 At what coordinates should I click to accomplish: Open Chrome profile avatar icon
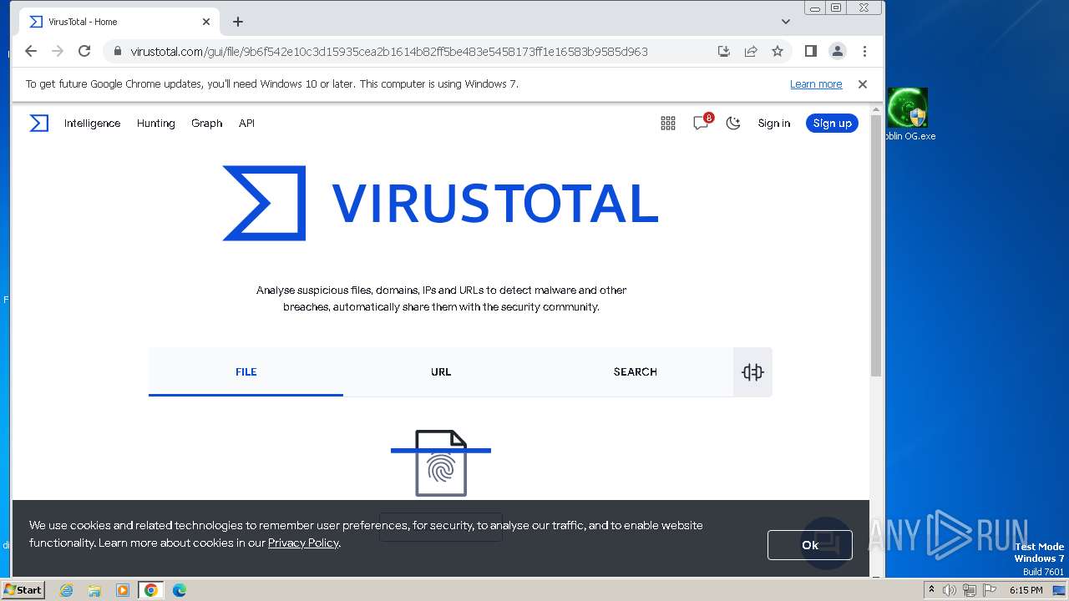tap(838, 51)
